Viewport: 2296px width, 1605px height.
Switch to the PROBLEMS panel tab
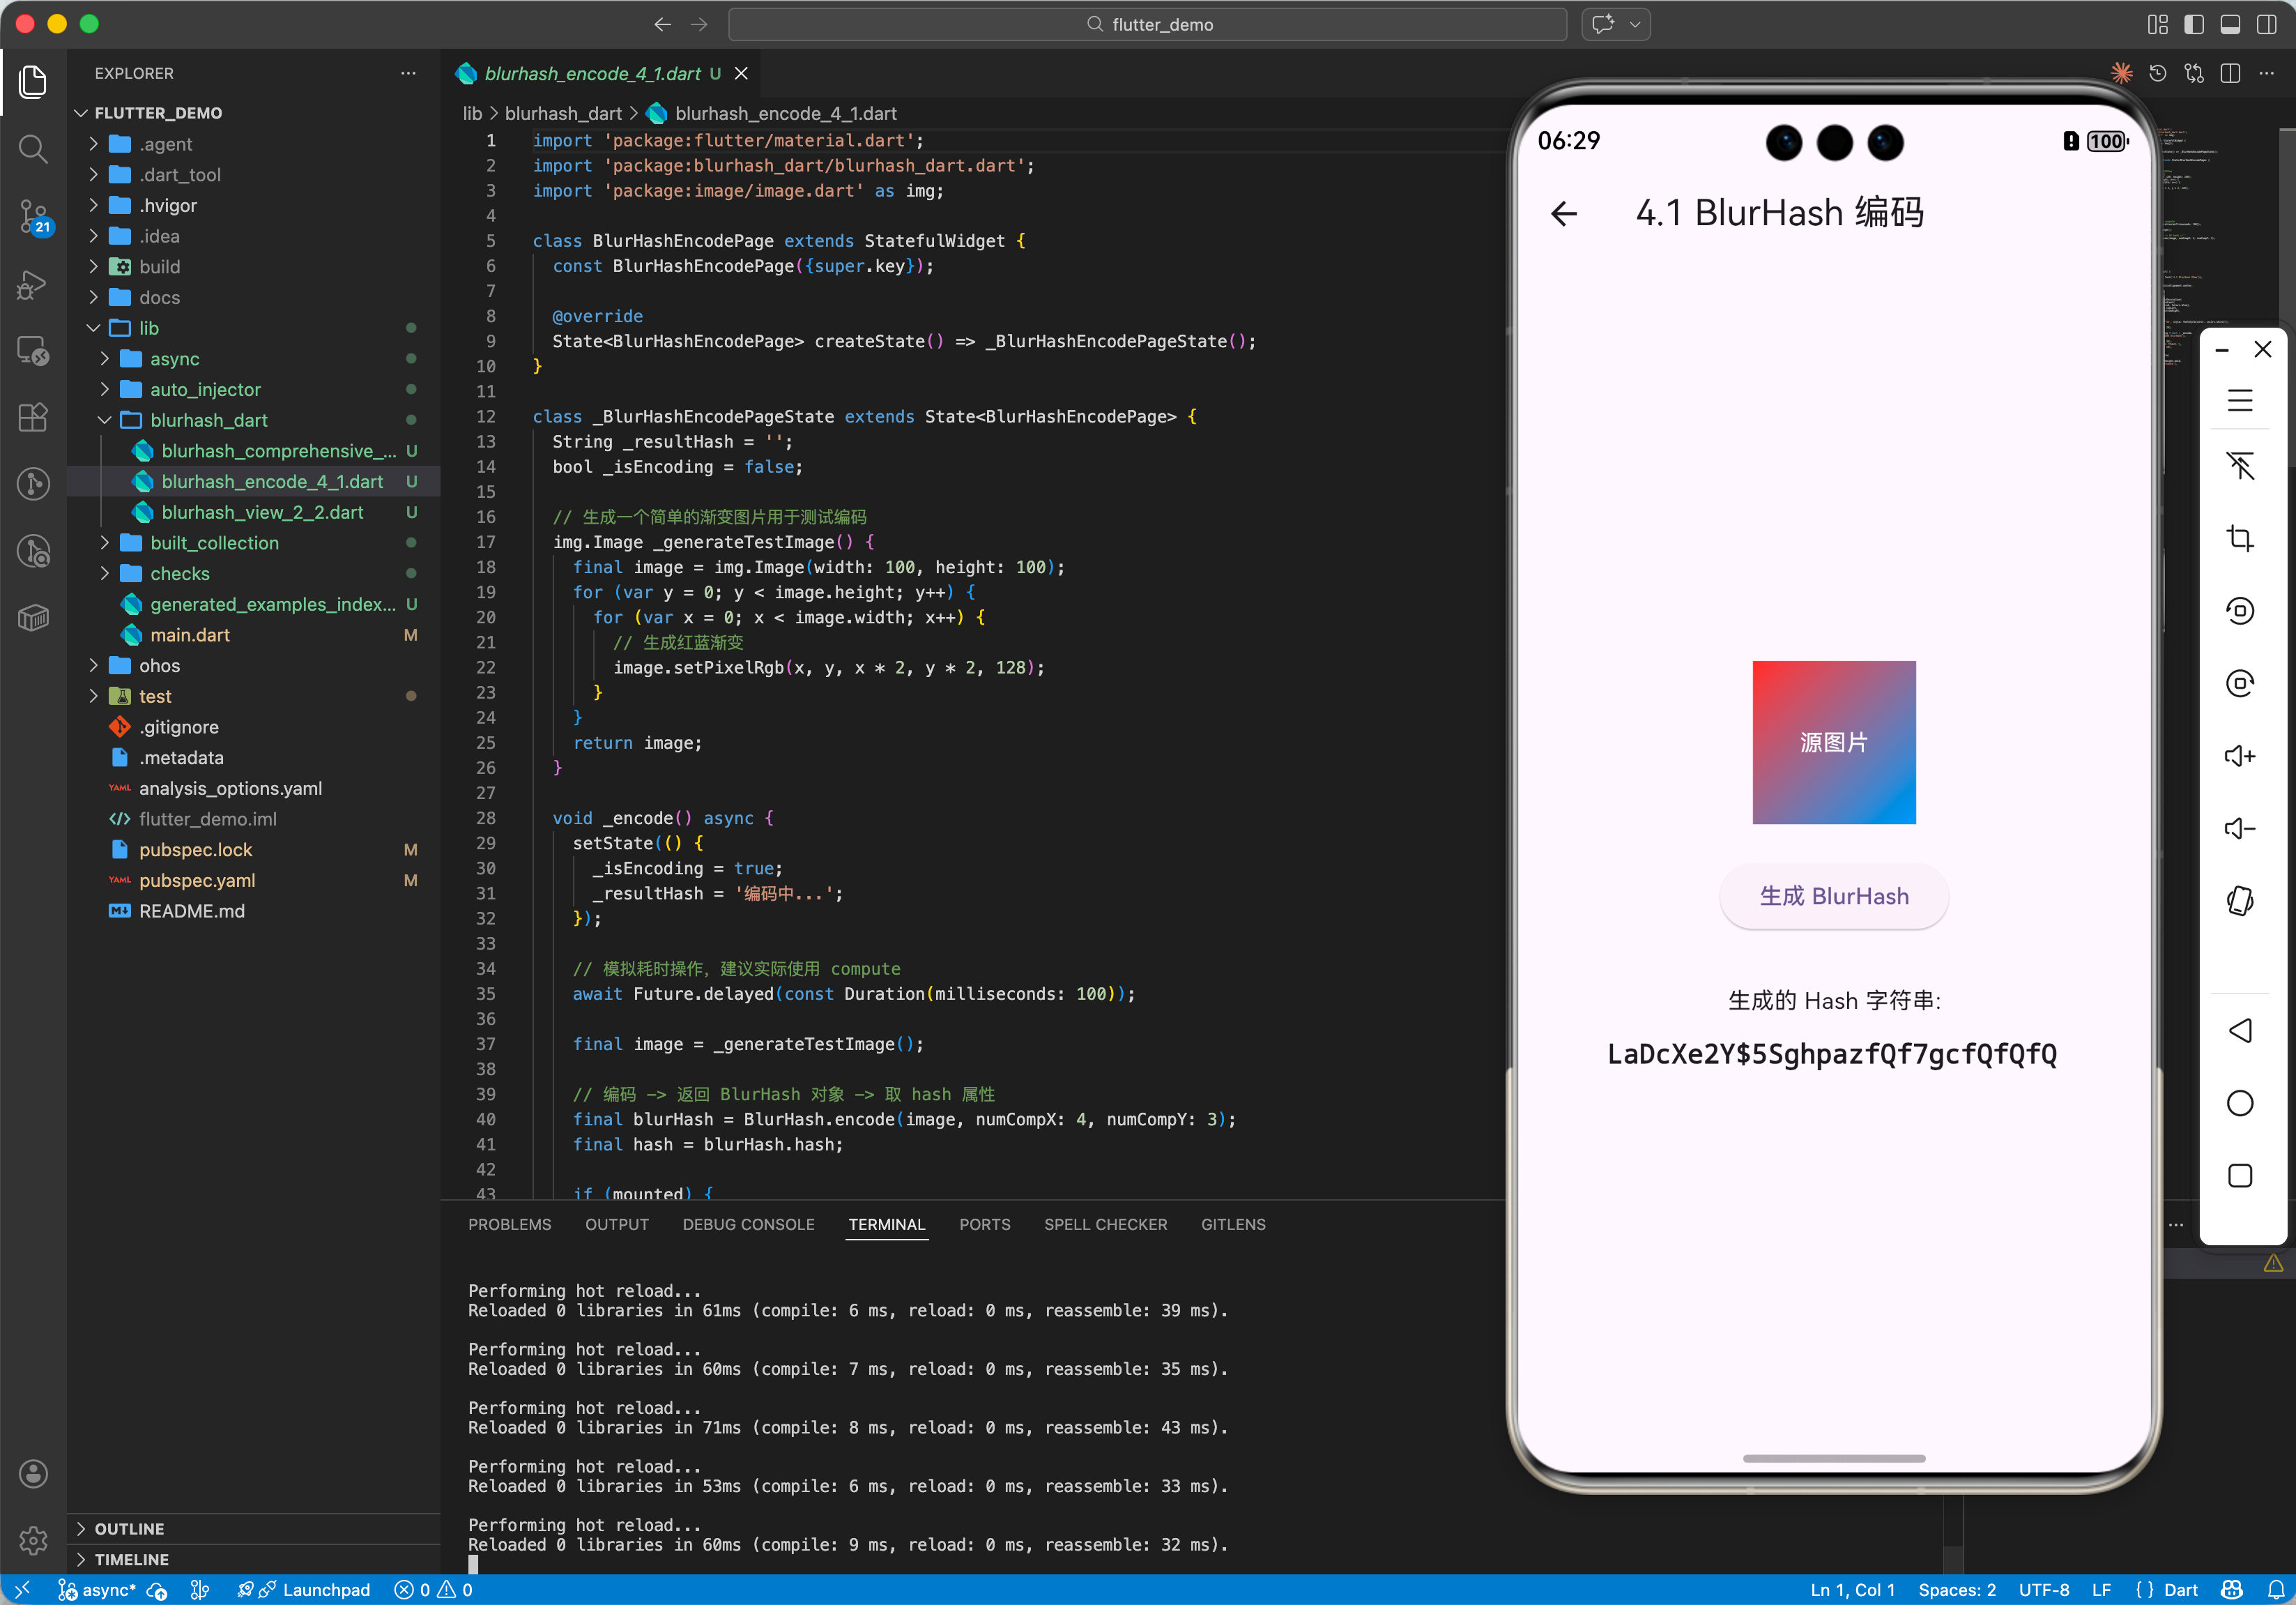pyautogui.click(x=509, y=1224)
